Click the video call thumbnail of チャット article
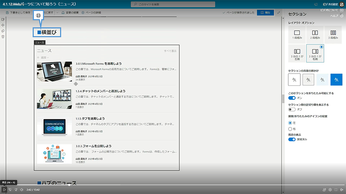Viewport: 346px width, 194px height. click(54, 99)
